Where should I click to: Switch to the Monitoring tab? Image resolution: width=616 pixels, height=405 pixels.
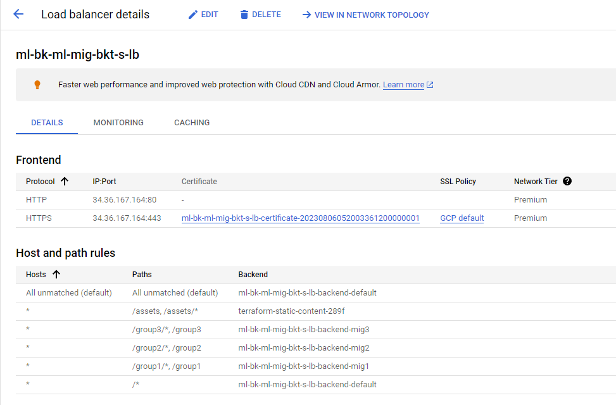(118, 123)
